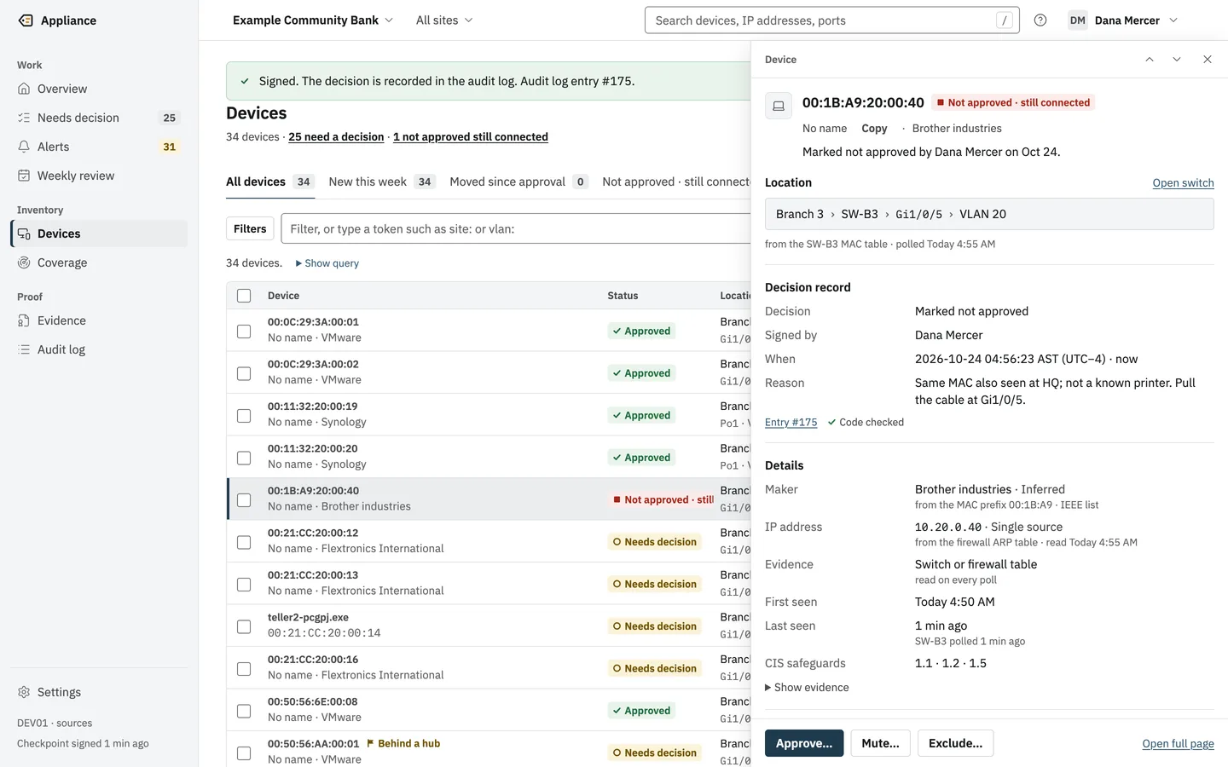Switch to the All devices tab

[270, 182]
